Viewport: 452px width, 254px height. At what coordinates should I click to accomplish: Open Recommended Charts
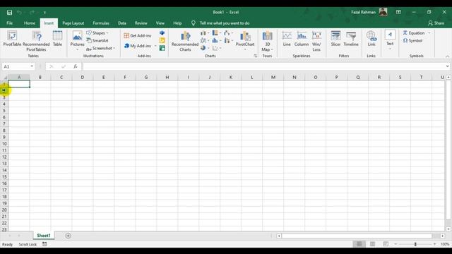click(x=185, y=41)
